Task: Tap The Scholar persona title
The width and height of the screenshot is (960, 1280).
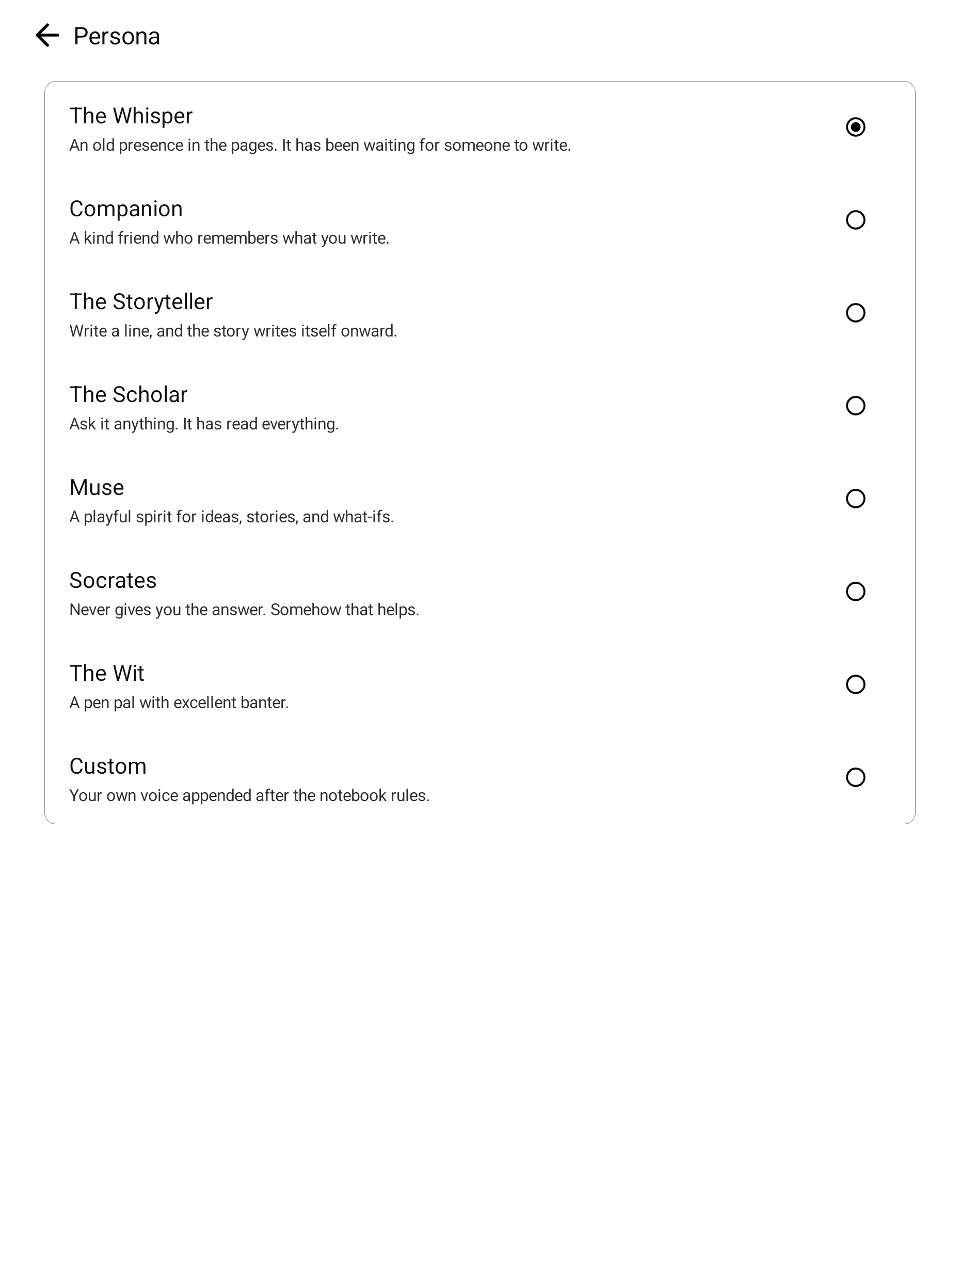Action: click(x=129, y=395)
